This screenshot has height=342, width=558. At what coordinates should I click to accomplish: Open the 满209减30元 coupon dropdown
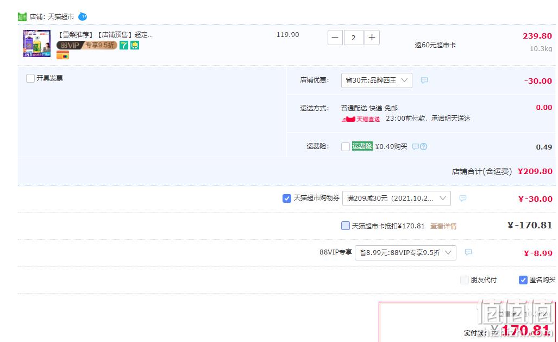pos(397,198)
